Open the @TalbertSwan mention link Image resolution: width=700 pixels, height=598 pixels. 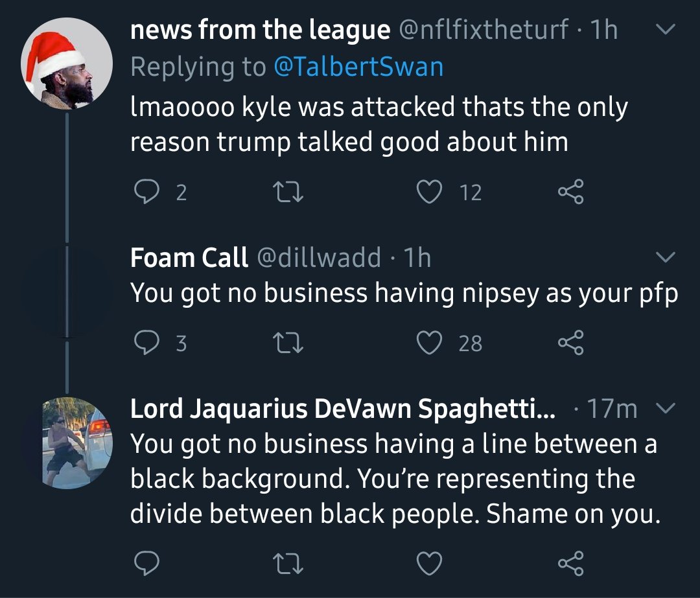click(358, 67)
